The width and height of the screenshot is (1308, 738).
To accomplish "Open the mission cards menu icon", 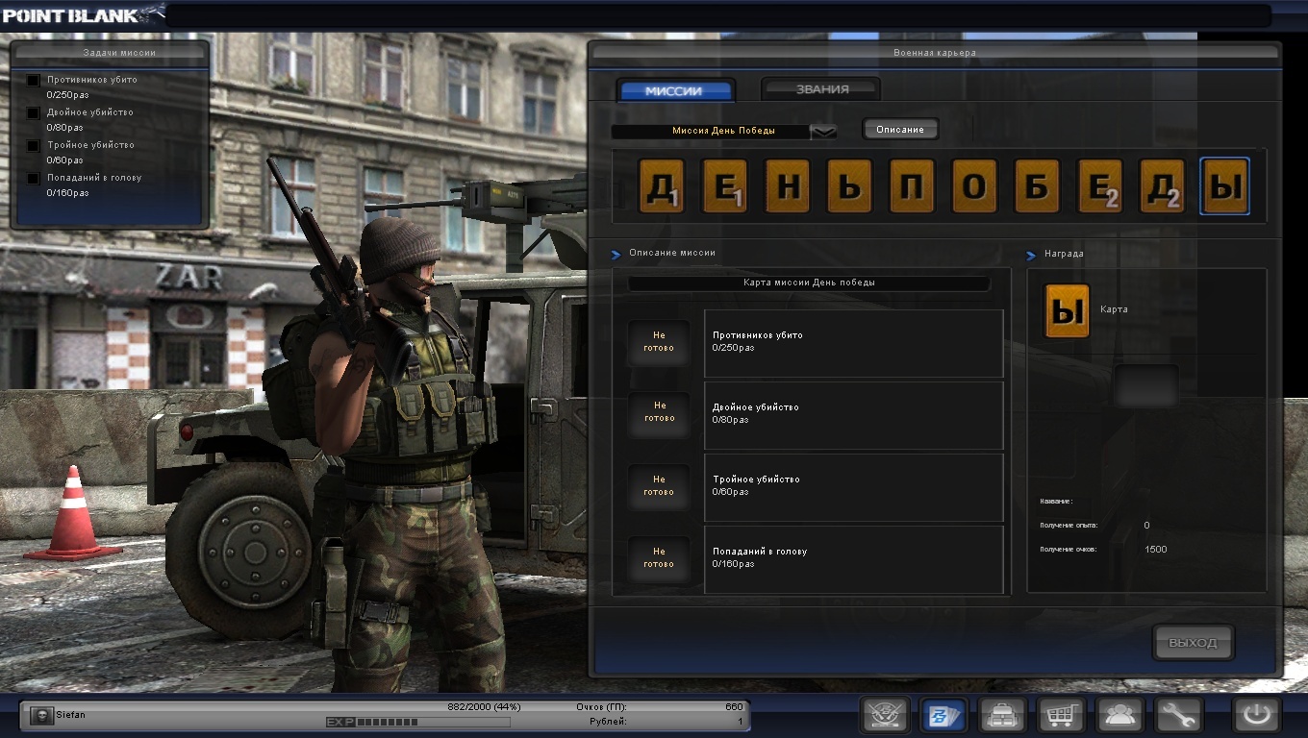I will pyautogui.click(x=943, y=716).
